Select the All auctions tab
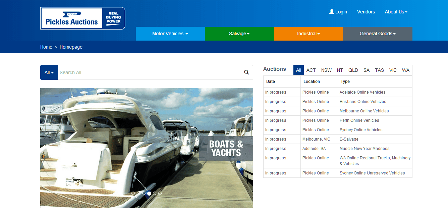This screenshot has height=208, width=448. 298,70
